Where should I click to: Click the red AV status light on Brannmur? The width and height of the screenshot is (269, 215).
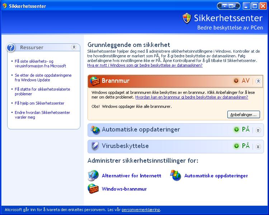236,81
